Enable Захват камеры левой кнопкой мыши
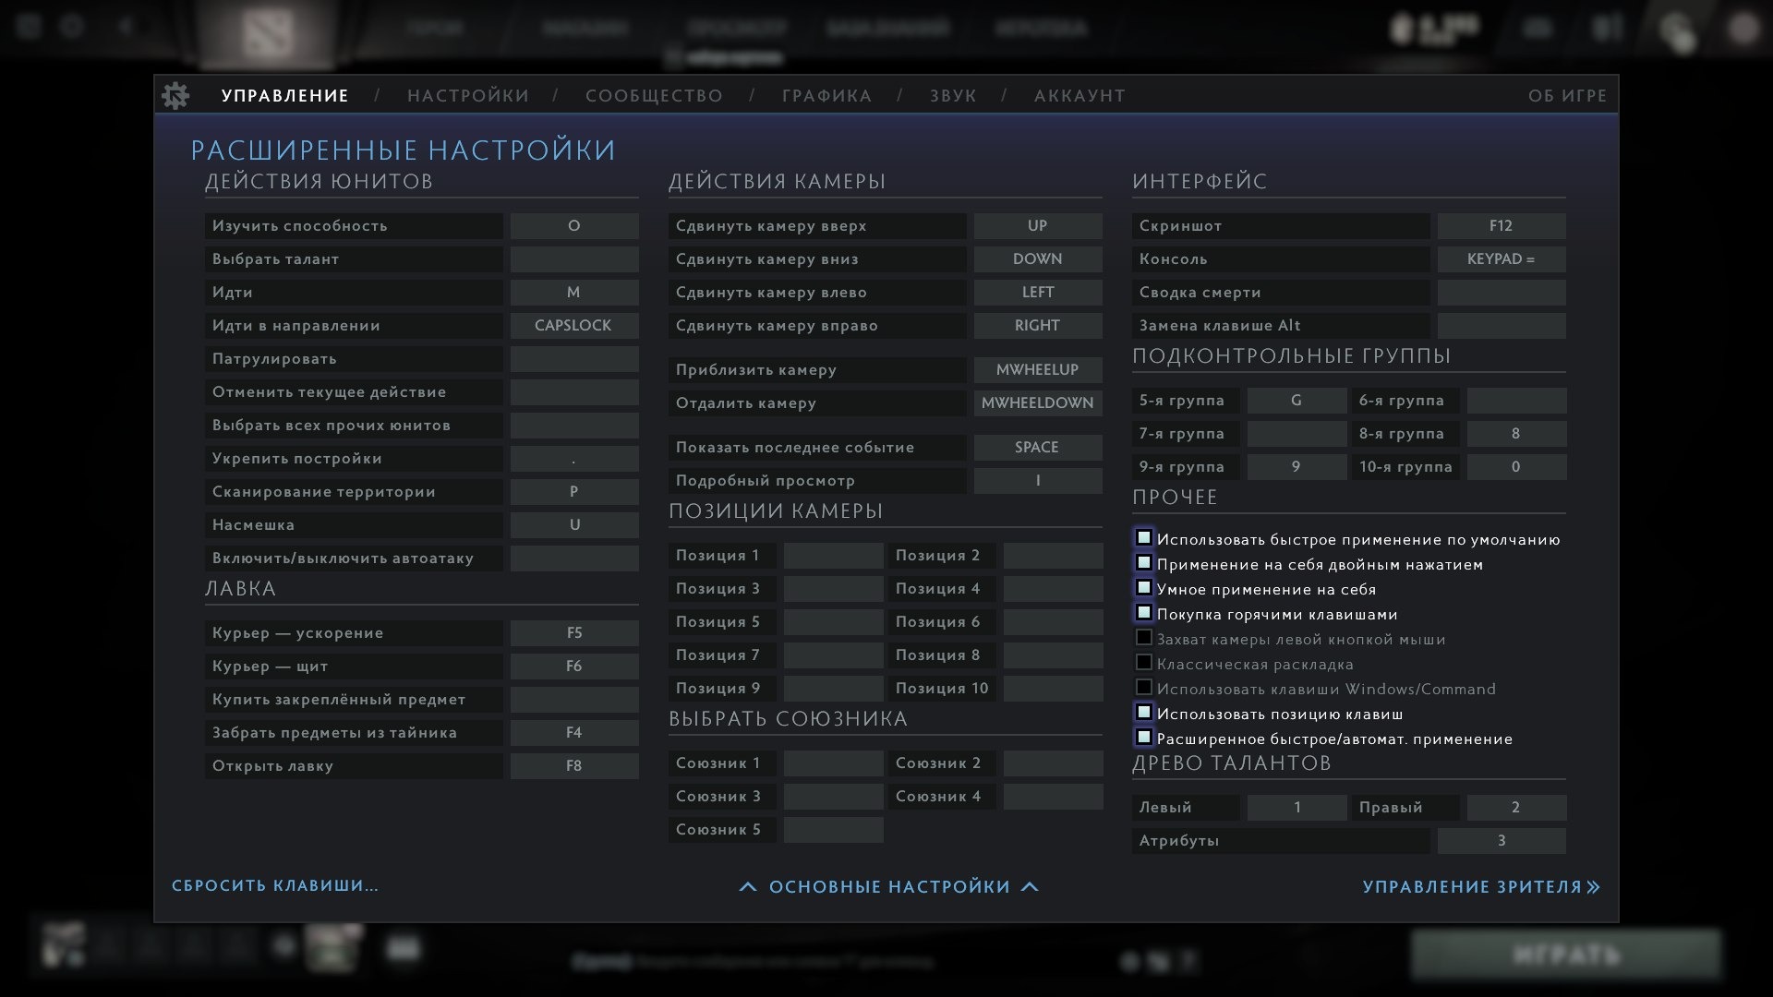Screen dimensions: 1773x997 pyautogui.click(x=1143, y=638)
